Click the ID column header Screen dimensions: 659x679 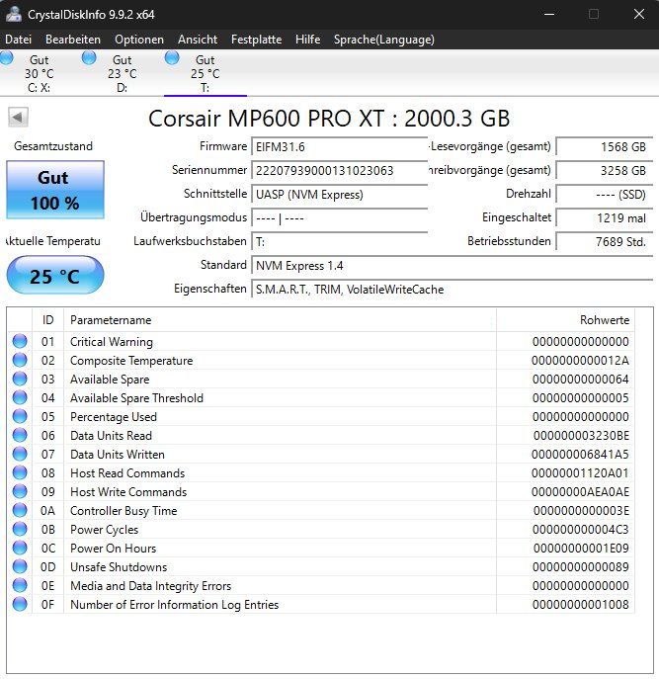(48, 320)
